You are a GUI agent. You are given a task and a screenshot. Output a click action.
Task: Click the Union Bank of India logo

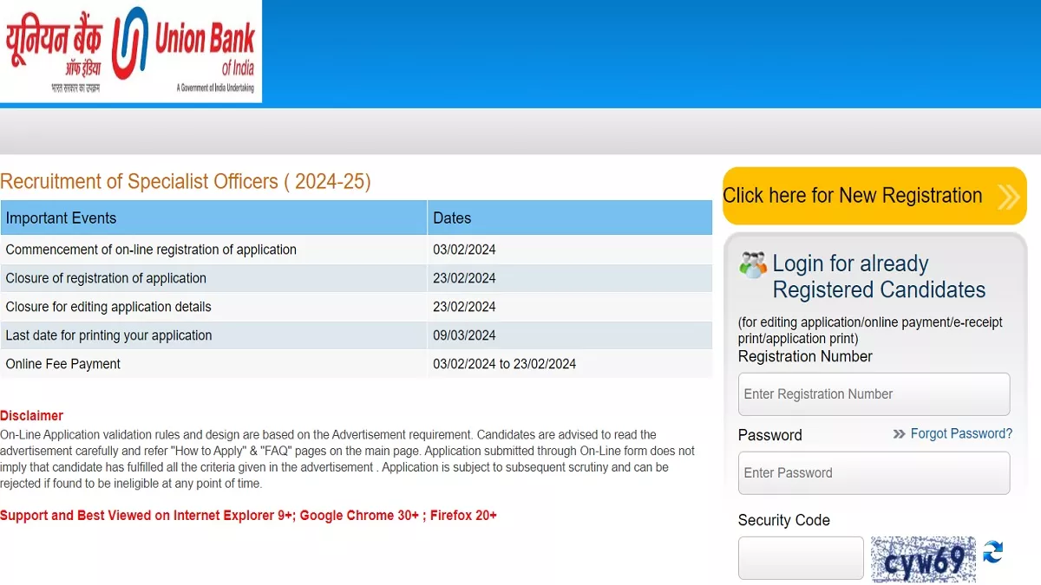[131, 52]
